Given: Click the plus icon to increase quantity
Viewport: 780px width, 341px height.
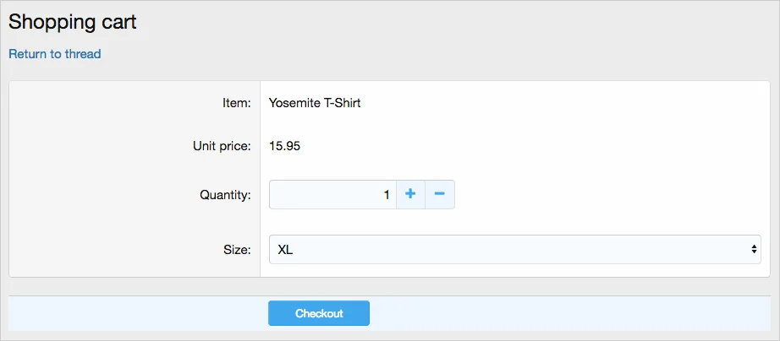Looking at the screenshot, I should (410, 194).
